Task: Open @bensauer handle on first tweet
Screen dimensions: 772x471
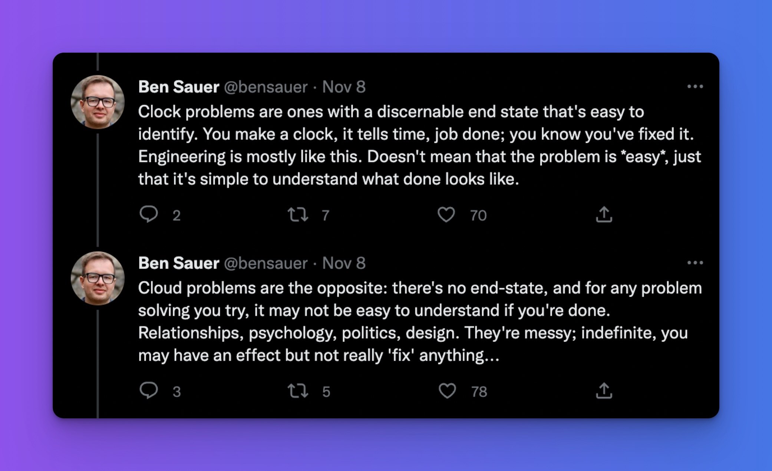Action: point(266,87)
